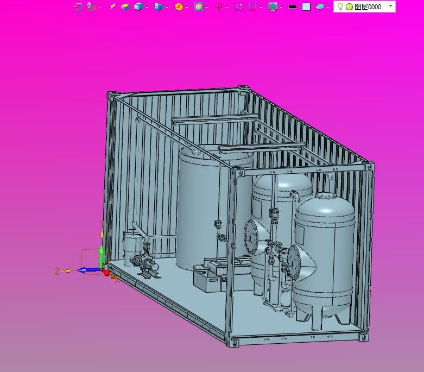Image resolution: width=424 pixels, height=372 pixels.
Task: Click the yellow and pink box icon
Action: (125, 7)
